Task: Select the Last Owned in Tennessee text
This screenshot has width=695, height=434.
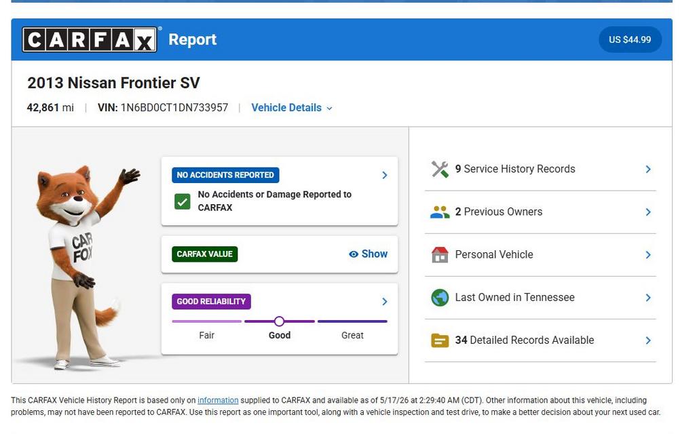Action: coord(514,298)
